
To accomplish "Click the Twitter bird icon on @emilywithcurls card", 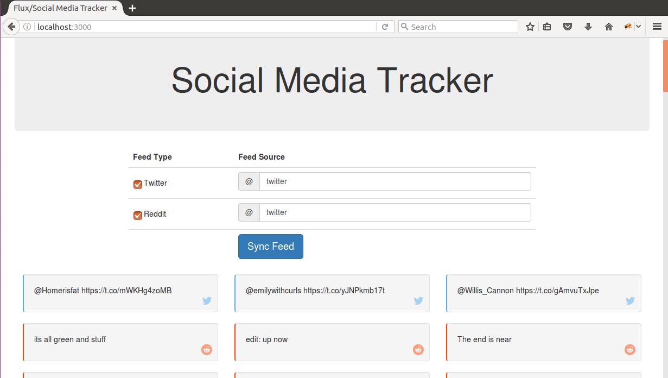I will point(418,300).
